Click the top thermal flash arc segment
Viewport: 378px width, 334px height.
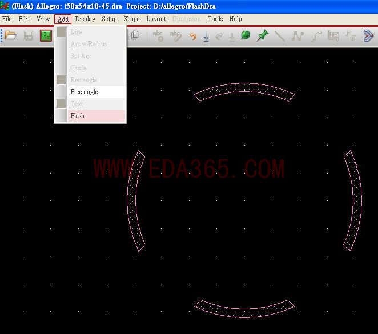tap(244, 87)
